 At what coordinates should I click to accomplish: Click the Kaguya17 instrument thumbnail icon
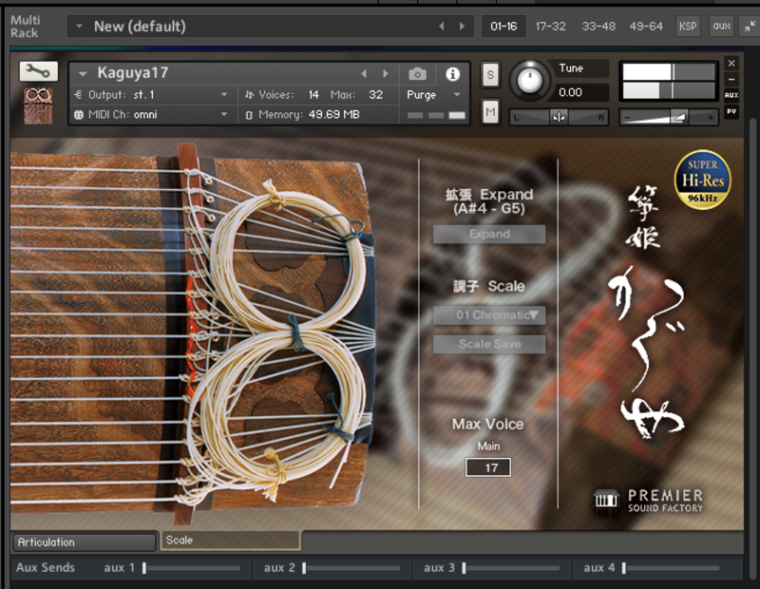click(x=38, y=105)
